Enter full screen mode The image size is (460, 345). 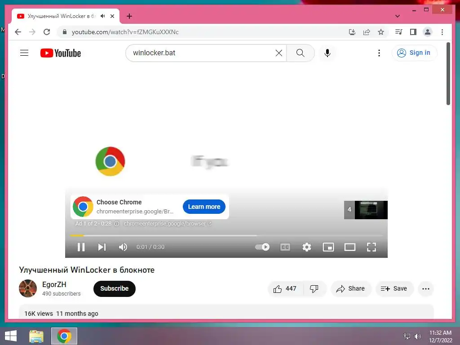click(x=372, y=247)
